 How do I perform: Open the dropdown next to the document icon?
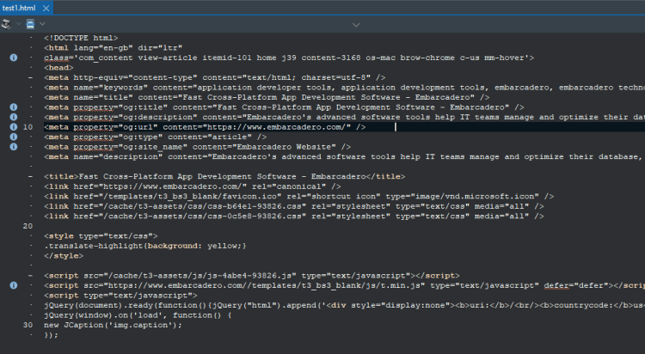[x=42, y=24]
